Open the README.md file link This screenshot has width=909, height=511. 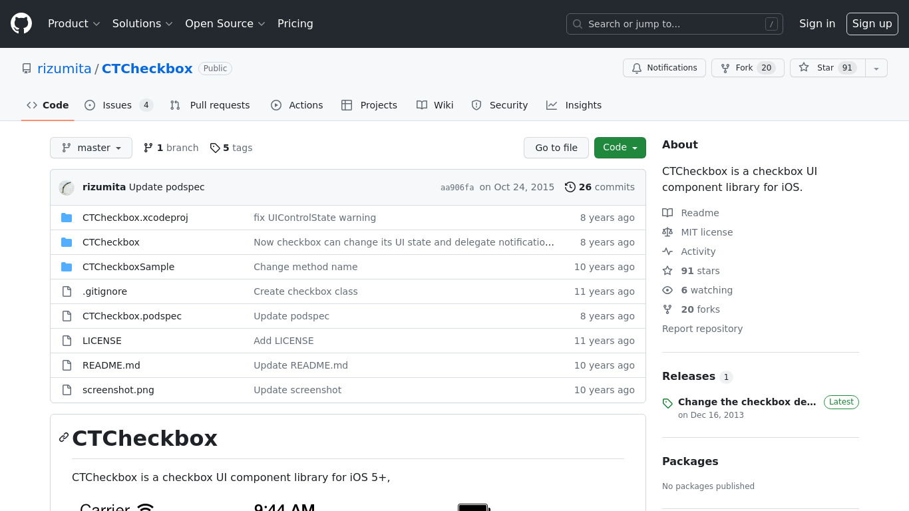click(111, 365)
